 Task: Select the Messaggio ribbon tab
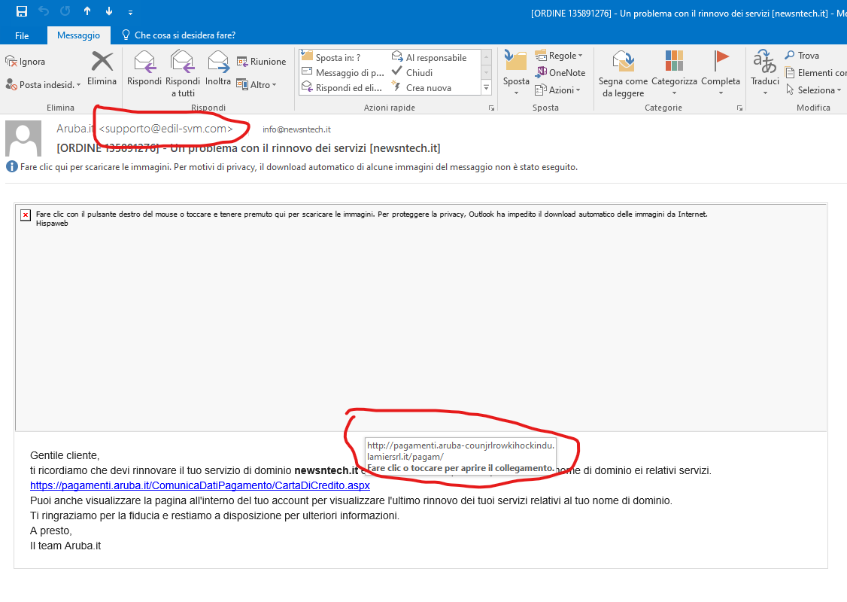pos(78,35)
